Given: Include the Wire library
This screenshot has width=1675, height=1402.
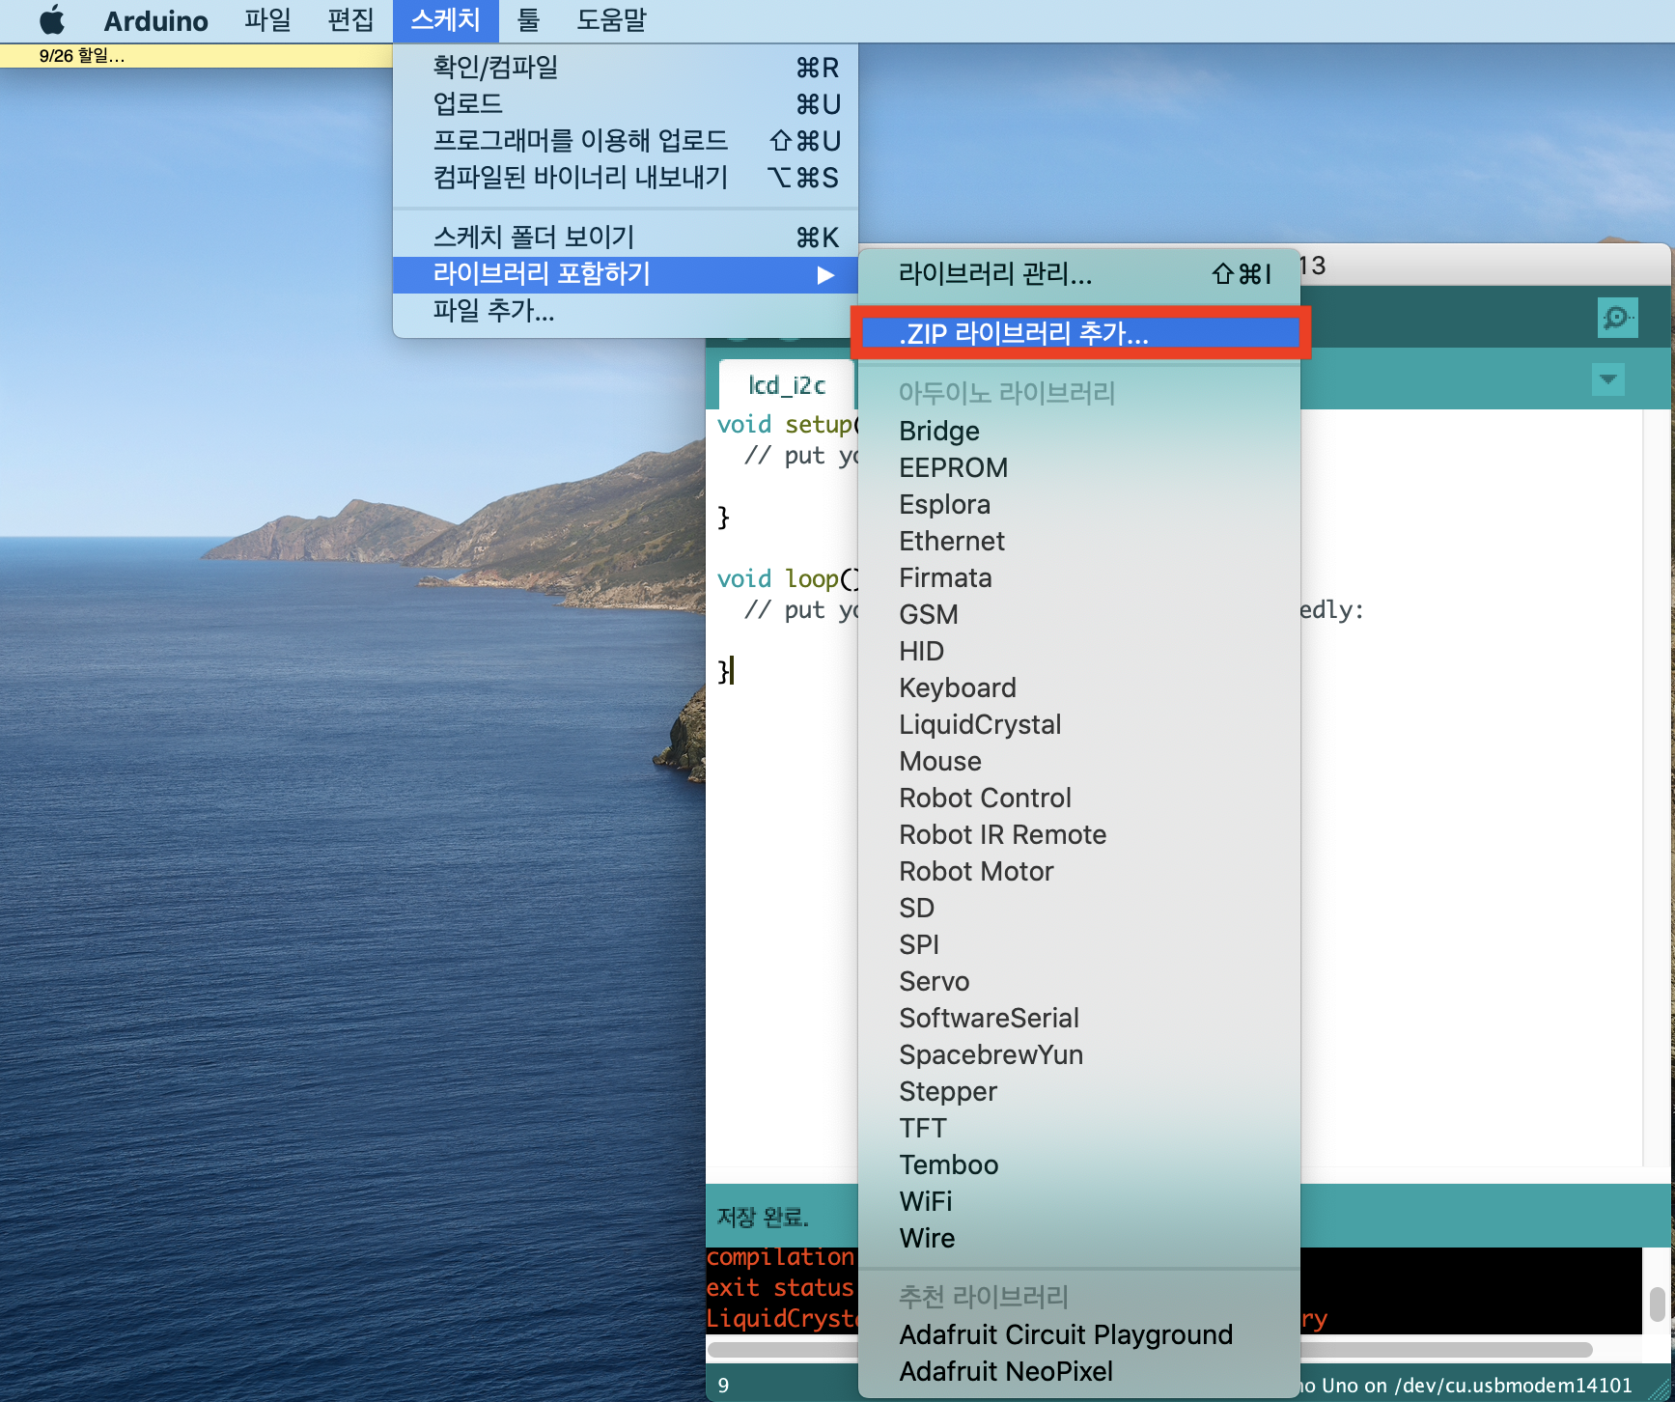Looking at the screenshot, I should click(1079, 1238).
